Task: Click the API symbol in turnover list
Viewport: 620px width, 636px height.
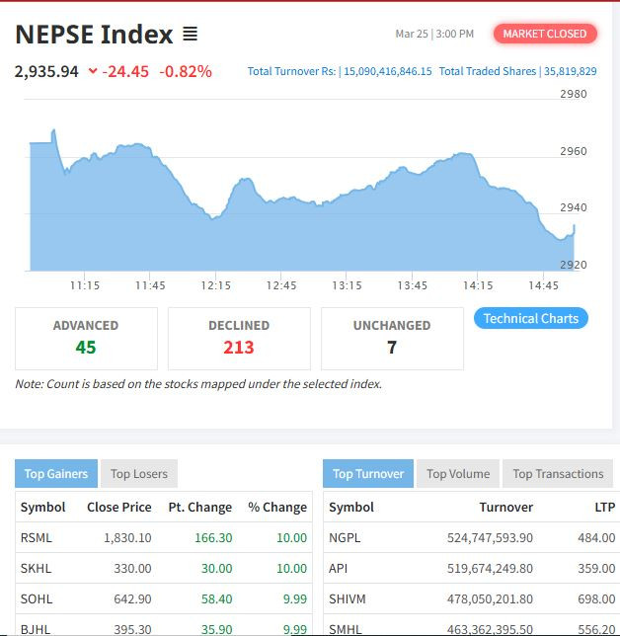Action: tap(338, 569)
